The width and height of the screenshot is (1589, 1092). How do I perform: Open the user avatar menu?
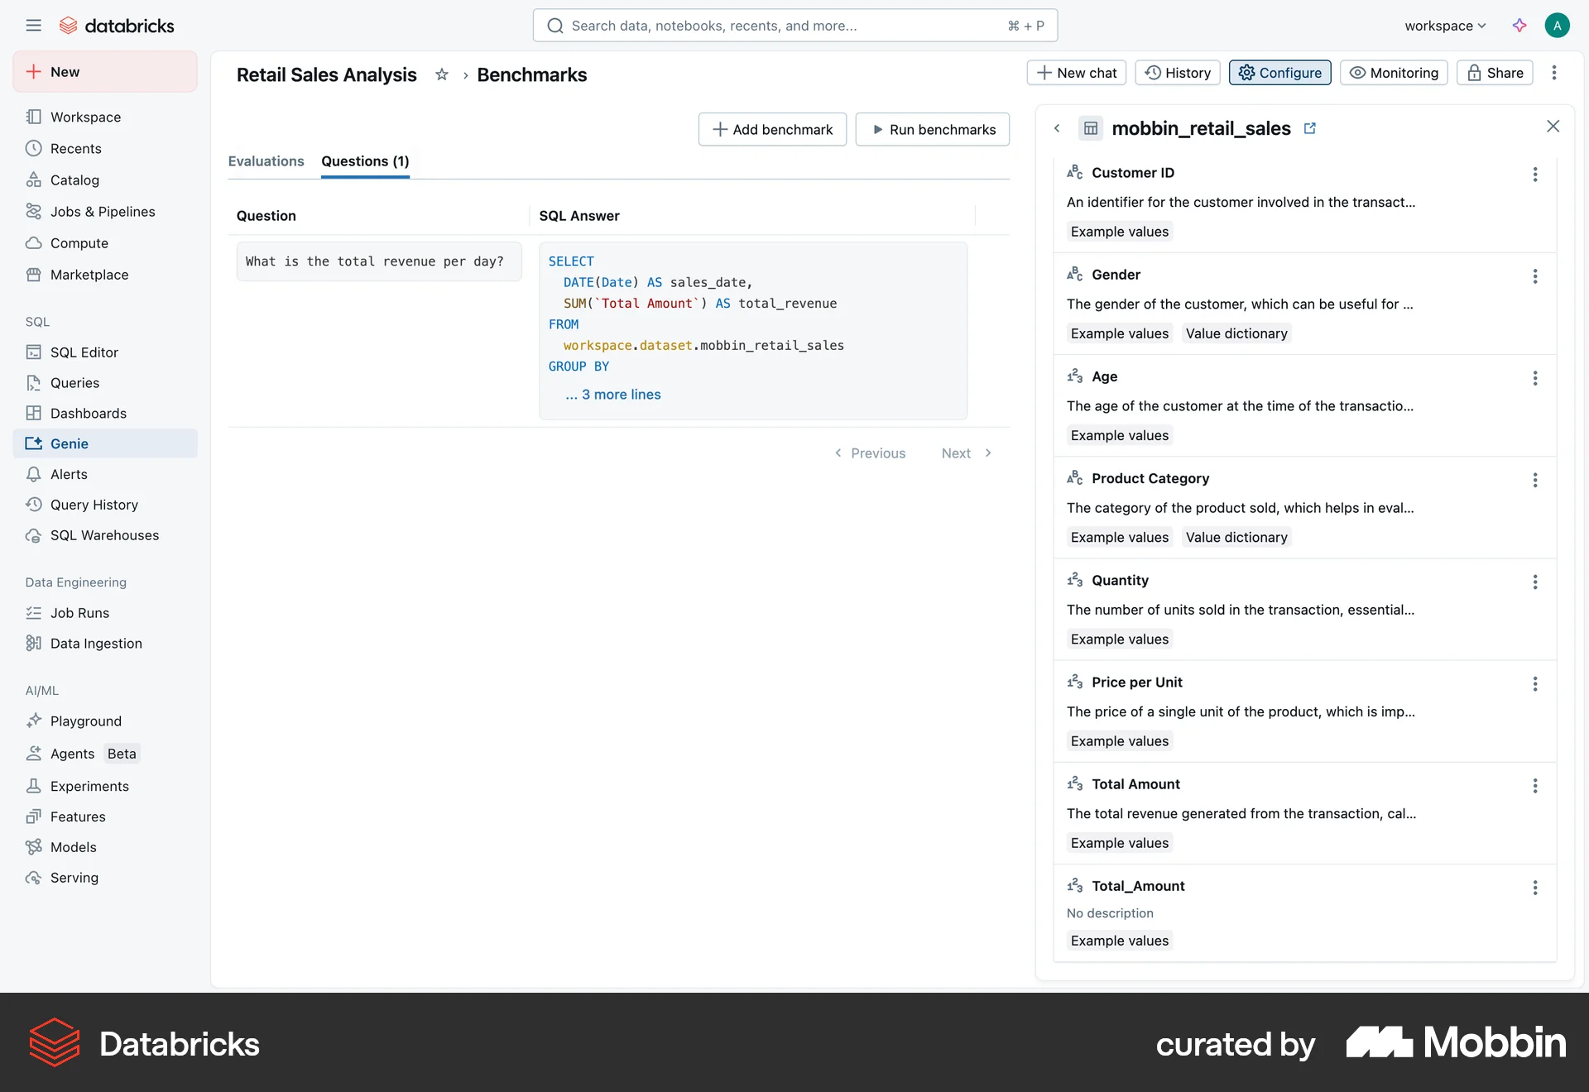pos(1557,25)
